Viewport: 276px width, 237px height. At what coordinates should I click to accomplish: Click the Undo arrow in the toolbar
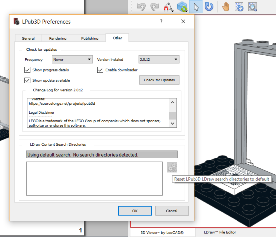click(141, 7)
